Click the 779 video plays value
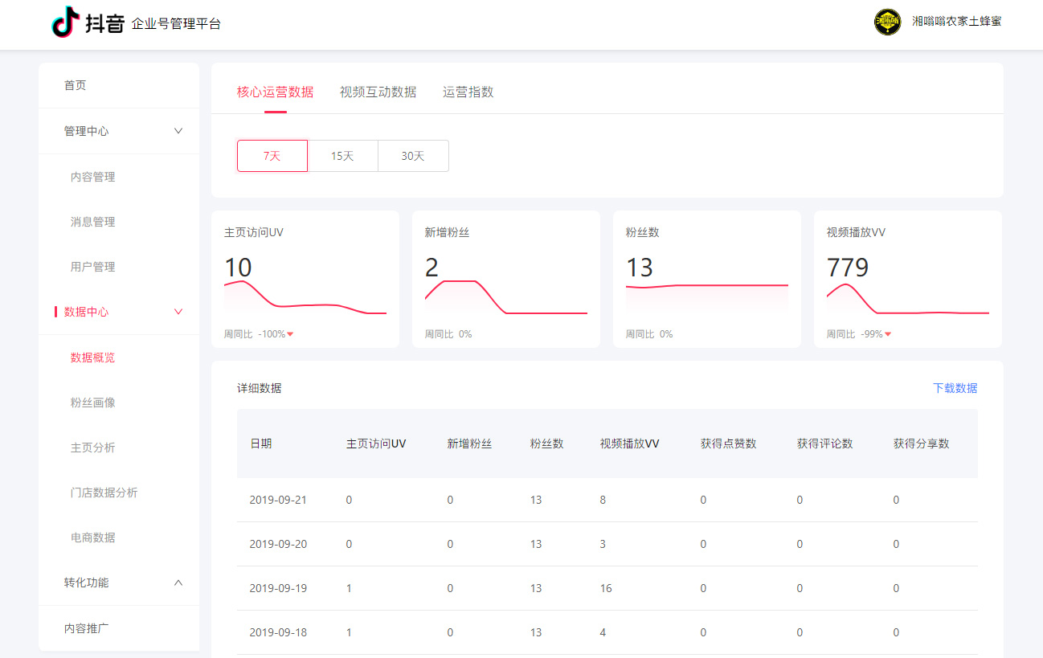The width and height of the screenshot is (1043, 658). tap(848, 268)
